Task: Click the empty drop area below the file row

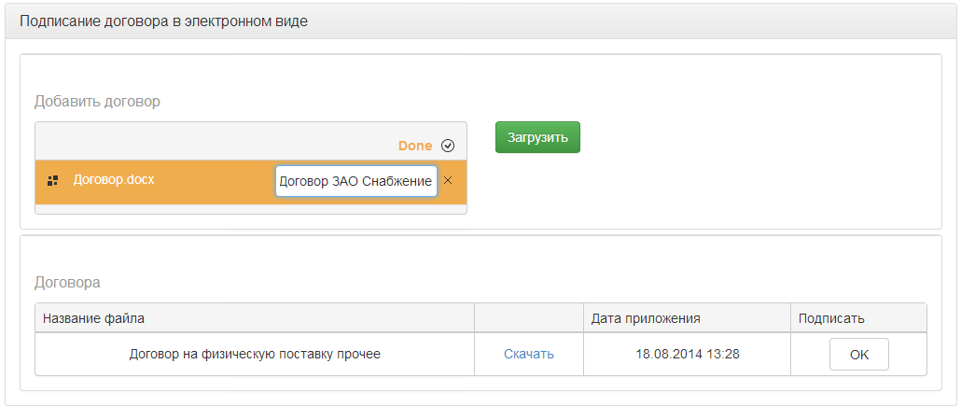Action: [251, 209]
